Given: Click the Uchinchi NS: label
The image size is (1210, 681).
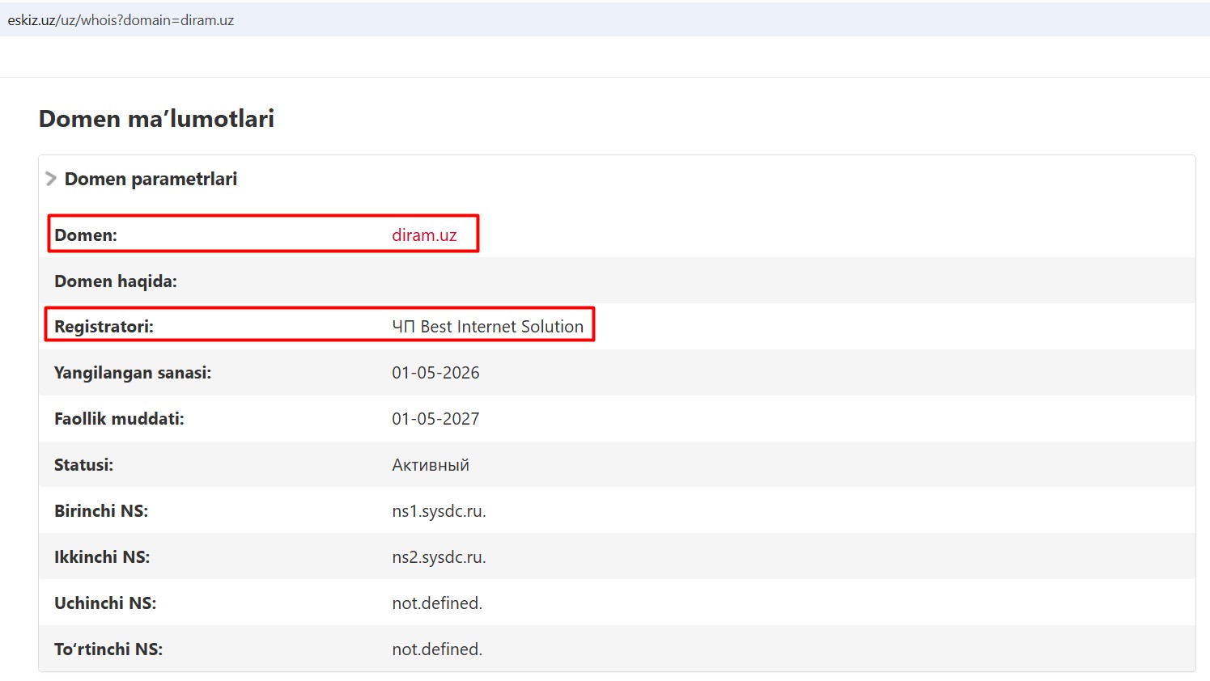Looking at the screenshot, I should (x=105, y=603).
